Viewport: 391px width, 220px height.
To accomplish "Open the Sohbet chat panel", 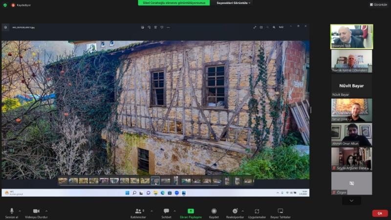I will point(166,212).
